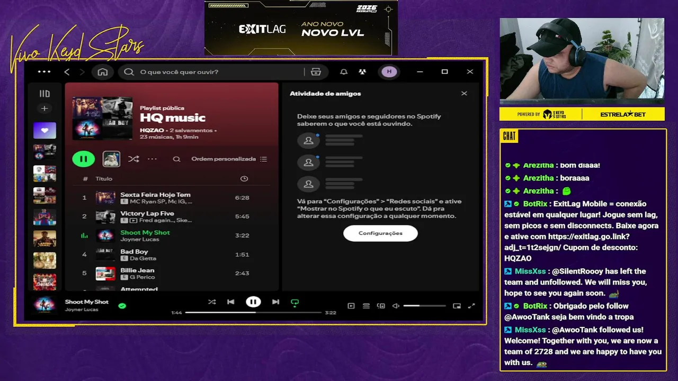
Task: Click the 6:28 duration value
Action: (x=242, y=198)
